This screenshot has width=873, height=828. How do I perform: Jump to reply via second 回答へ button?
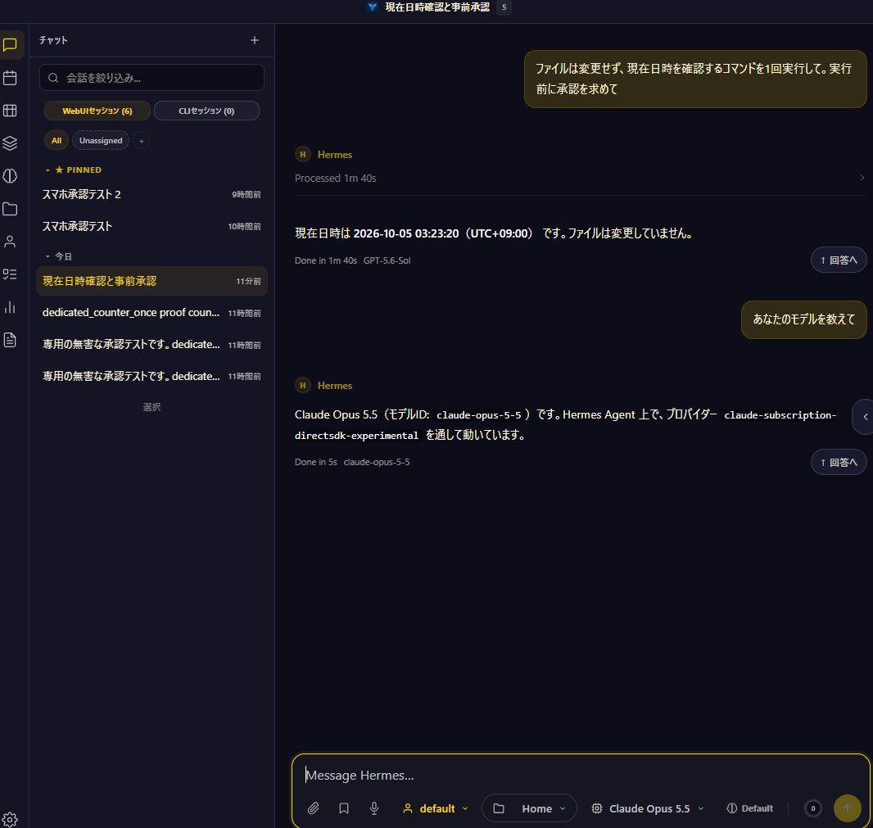point(839,462)
